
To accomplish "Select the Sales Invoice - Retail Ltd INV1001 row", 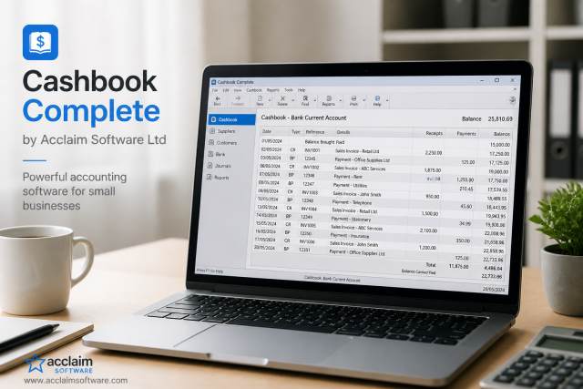I will click(386, 151).
